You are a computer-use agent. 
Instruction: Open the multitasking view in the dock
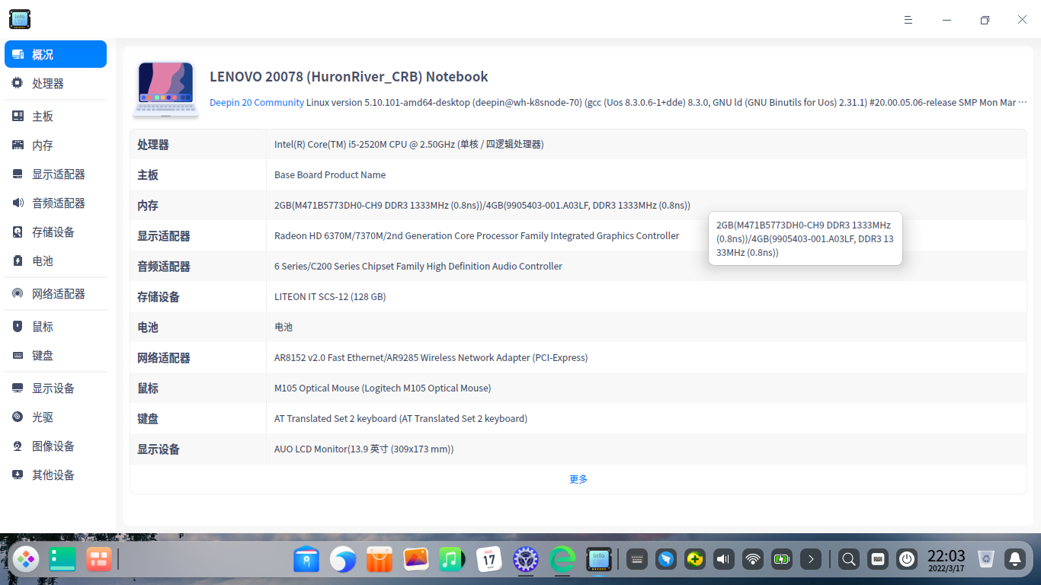point(99,559)
